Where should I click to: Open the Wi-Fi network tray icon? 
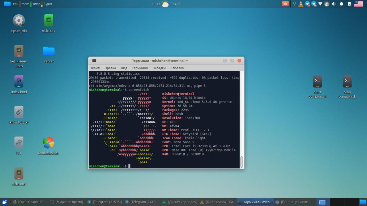click(x=321, y=4)
